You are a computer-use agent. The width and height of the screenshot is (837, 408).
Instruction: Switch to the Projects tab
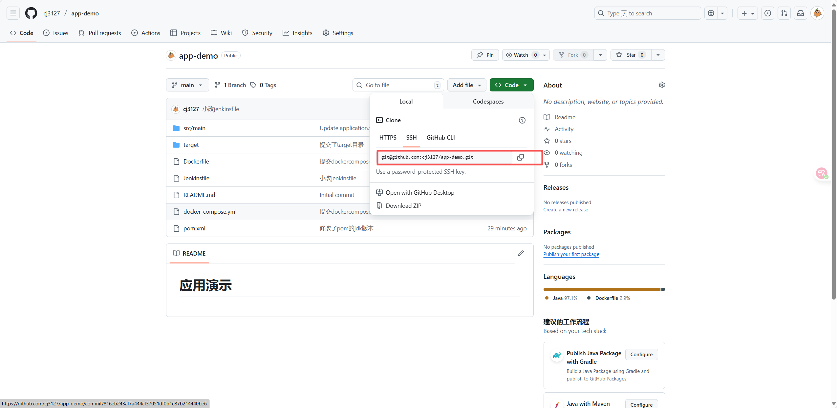point(185,33)
